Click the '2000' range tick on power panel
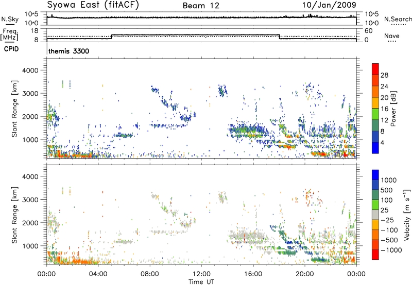This screenshot has height=285, width=412. coord(30,116)
